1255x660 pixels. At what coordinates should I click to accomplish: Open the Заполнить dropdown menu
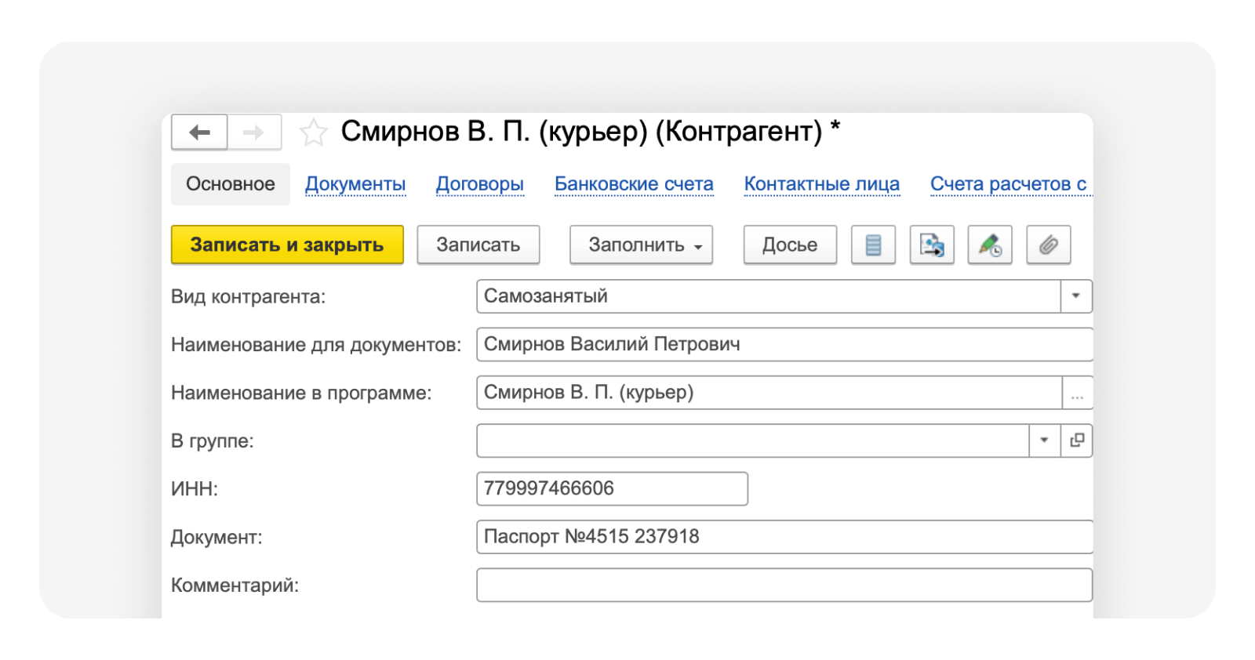(x=641, y=245)
